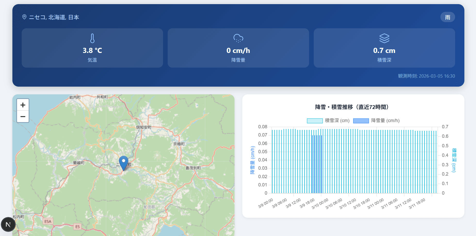Click the E5 highway marker on map
Image resolution: width=476 pixels, height=236 pixels.
tap(77, 226)
